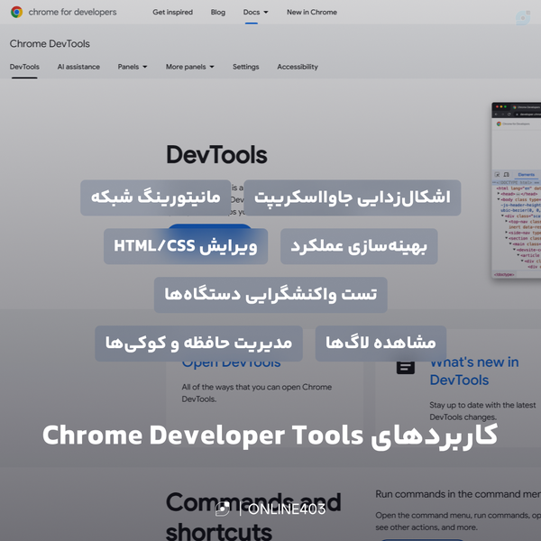The width and height of the screenshot is (541, 541).
Task: Open the Get inspired menu item
Action: coord(172,12)
